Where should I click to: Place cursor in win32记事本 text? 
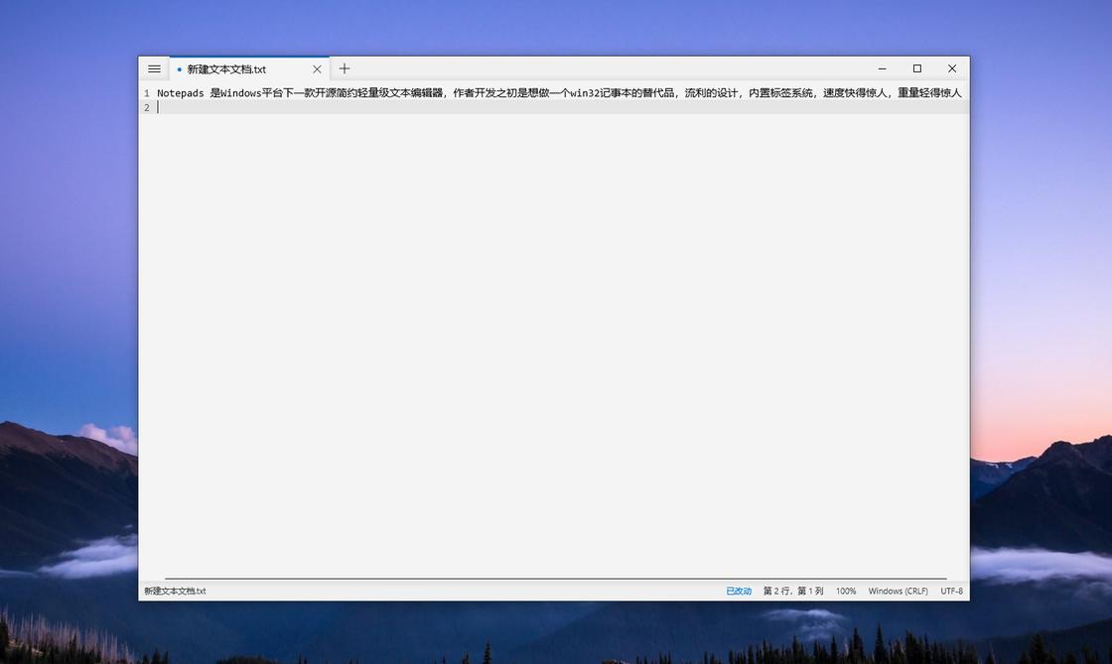[602, 93]
